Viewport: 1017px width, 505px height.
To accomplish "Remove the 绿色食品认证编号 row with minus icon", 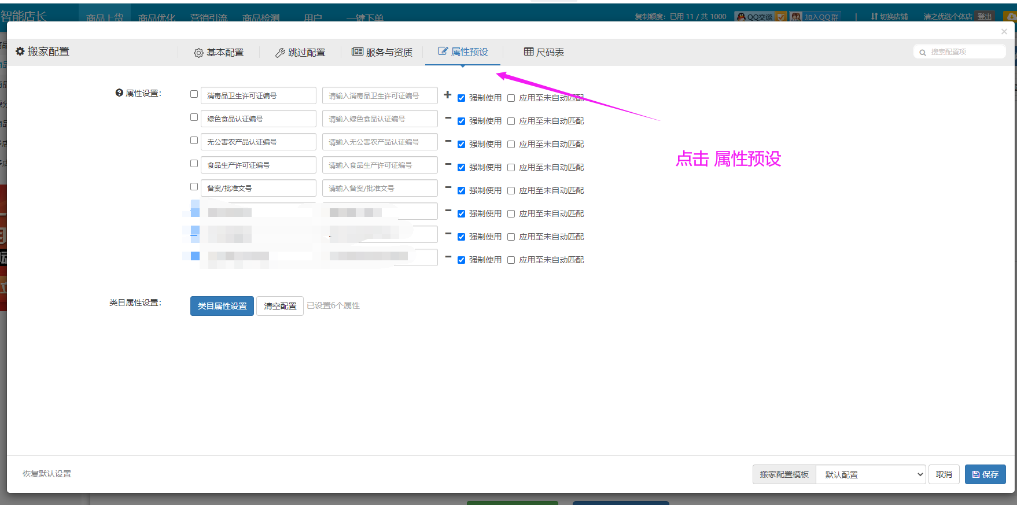I will pos(448,117).
